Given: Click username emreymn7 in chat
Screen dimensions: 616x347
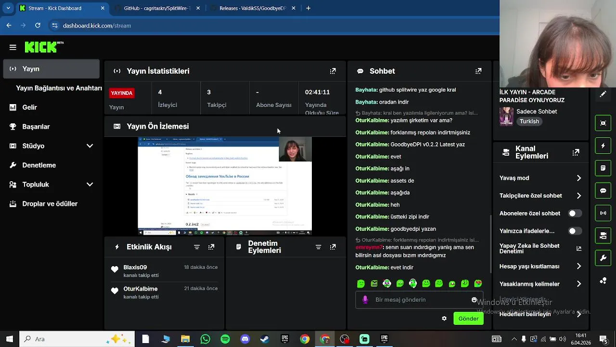Looking at the screenshot, I should tap(369, 247).
